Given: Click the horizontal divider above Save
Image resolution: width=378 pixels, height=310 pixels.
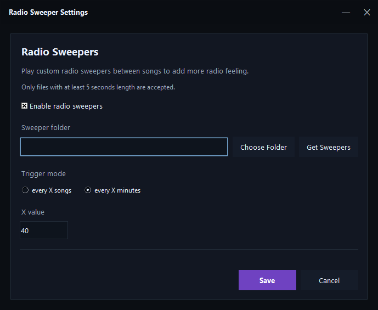Looking at the screenshot, I should pyautogui.click(x=189, y=250).
